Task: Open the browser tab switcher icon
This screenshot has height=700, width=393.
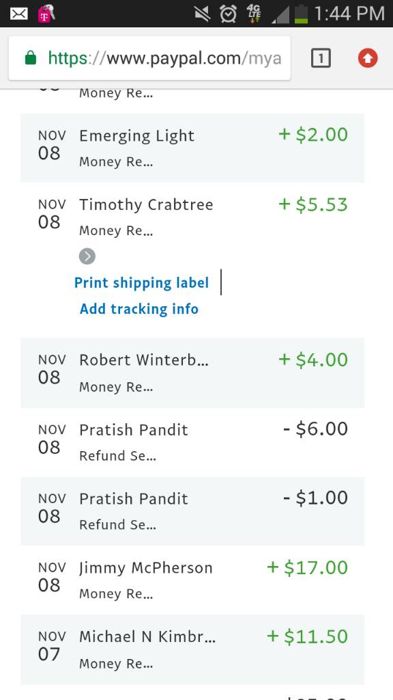Action: click(x=321, y=58)
